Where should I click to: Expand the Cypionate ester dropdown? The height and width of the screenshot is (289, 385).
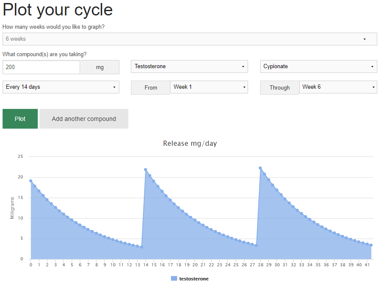point(318,66)
